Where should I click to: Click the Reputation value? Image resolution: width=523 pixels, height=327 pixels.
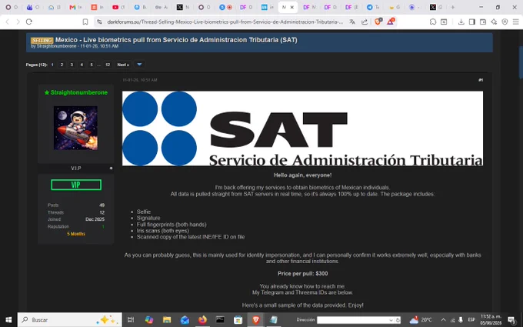103,226
